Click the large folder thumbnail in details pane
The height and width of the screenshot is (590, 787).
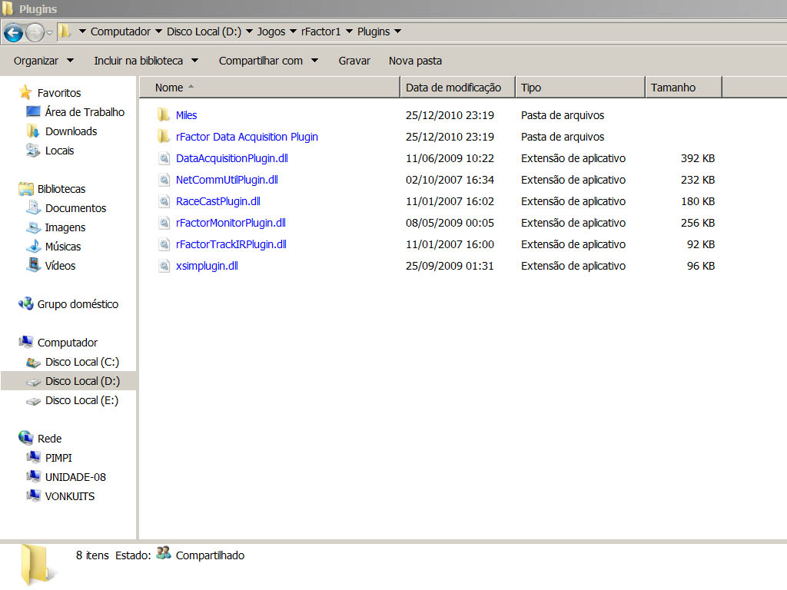tap(38, 565)
